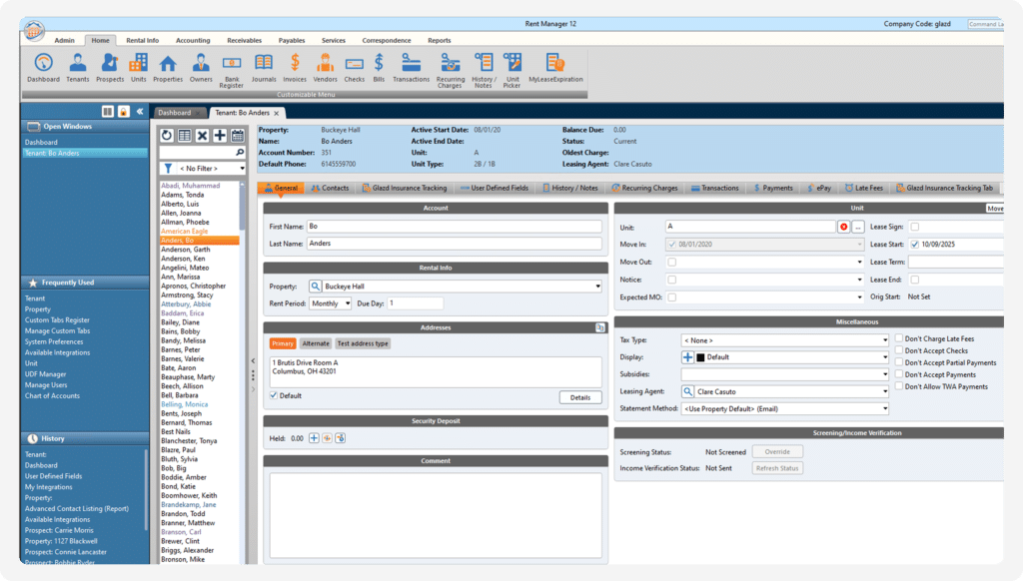Open the Rental Info menu
The height and width of the screenshot is (581, 1023).
pos(142,40)
